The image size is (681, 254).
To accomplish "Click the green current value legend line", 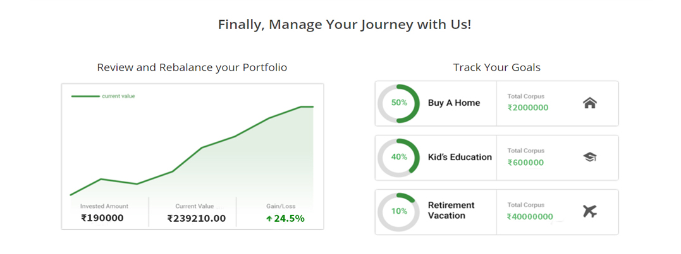I will (85, 96).
